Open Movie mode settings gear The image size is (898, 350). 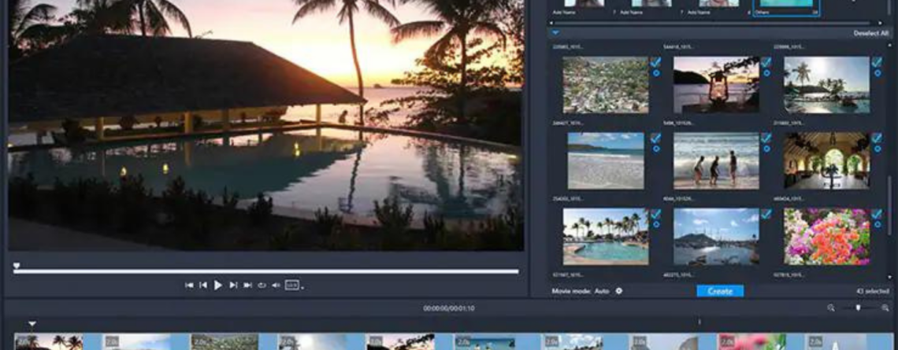click(619, 291)
